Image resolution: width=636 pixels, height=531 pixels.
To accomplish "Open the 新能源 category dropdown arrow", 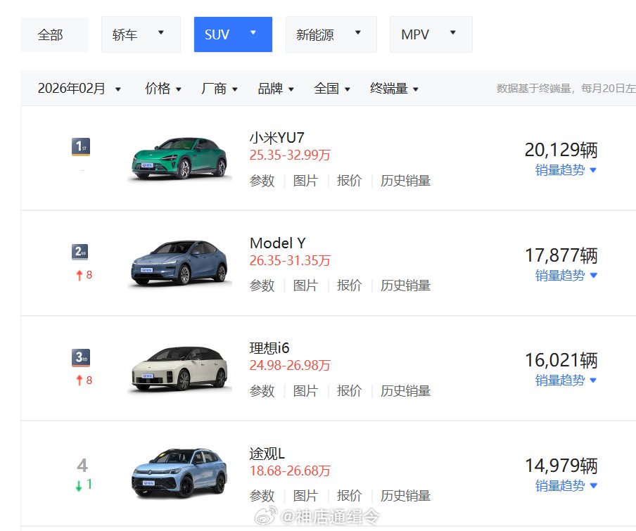I will tap(358, 34).
